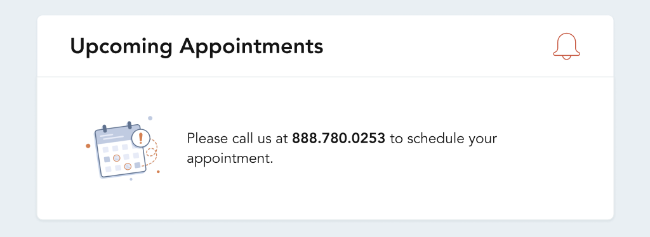This screenshot has width=650, height=237.
Task: Select the calendar's right binder ring
Action: [129, 125]
